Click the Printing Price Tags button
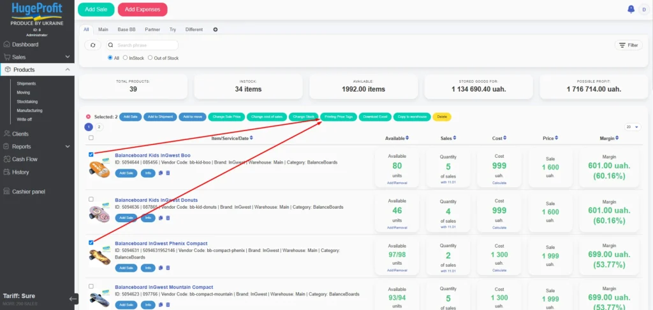Screen dimensions: 653x310 click(339, 116)
